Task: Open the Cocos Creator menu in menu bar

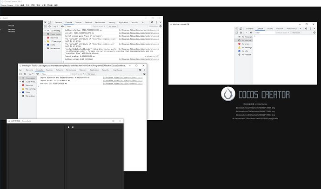Action: [x=7, y=5]
